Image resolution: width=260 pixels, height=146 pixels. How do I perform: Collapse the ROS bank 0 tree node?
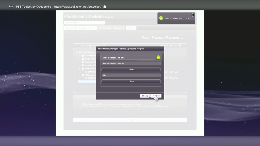click(79, 69)
